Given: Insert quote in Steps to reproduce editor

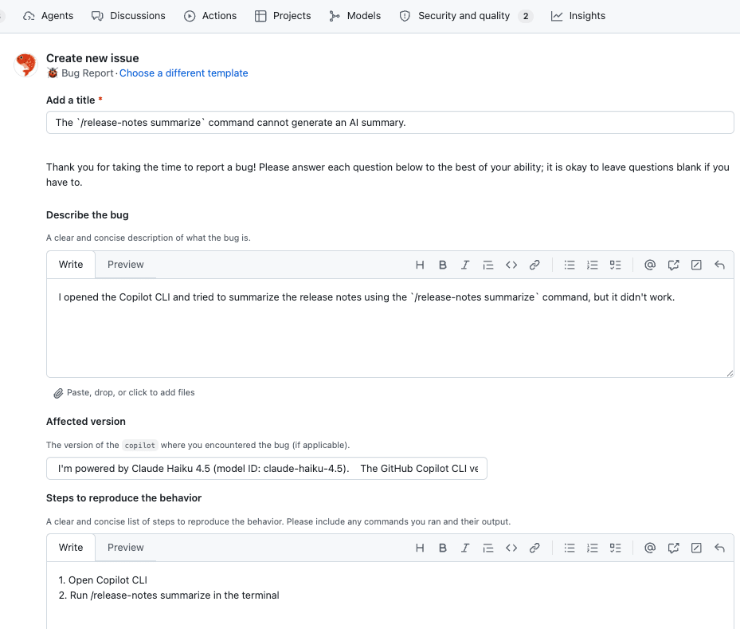Looking at the screenshot, I should point(488,548).
